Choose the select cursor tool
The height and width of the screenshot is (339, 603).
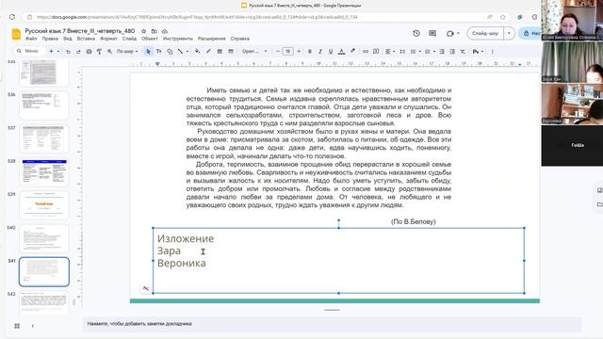pos(148,52)
